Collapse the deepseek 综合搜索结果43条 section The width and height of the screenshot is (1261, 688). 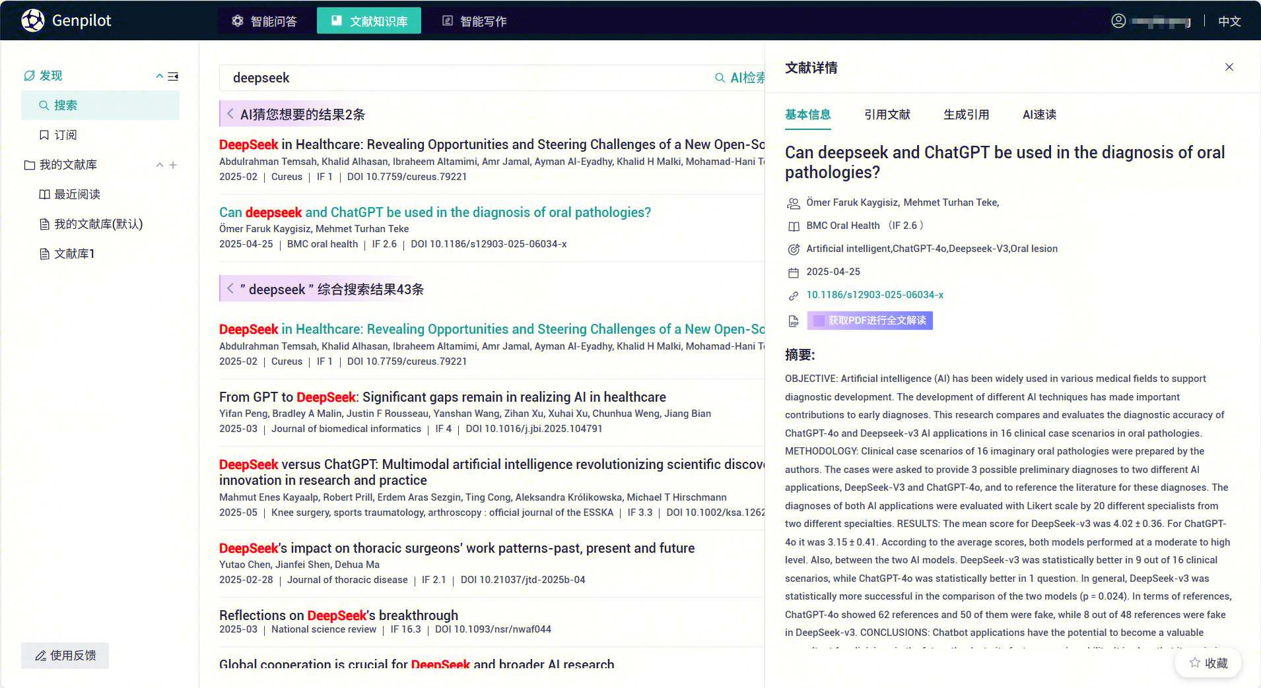(230, 289)
